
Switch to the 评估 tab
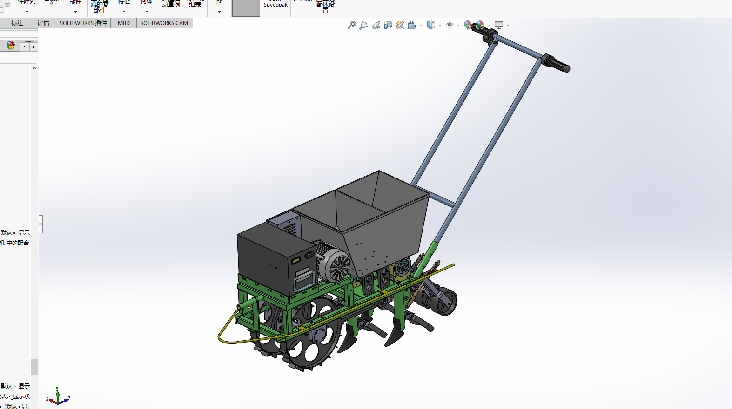(x=43, y=23)
